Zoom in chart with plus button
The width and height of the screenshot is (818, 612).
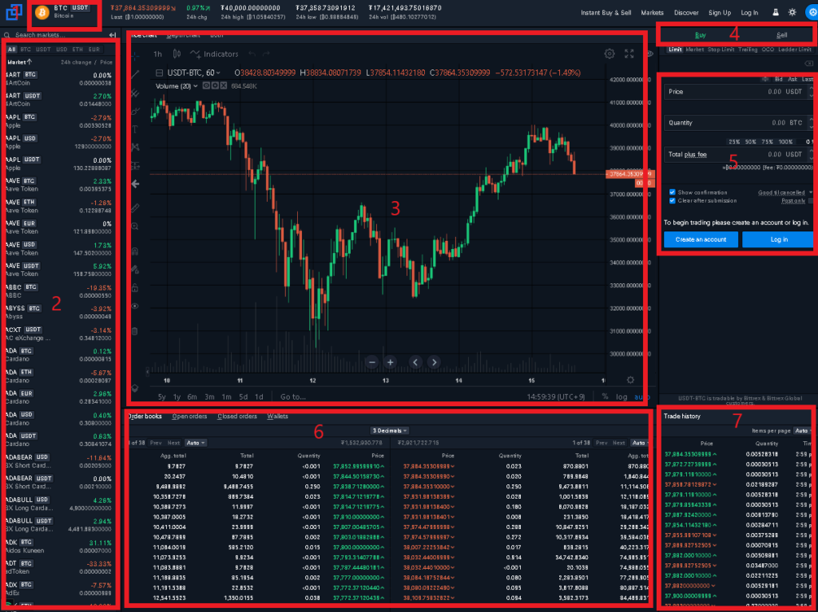(390, 361)
